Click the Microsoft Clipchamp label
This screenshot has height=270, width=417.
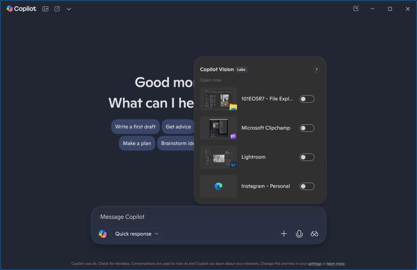tap(265, 128)
